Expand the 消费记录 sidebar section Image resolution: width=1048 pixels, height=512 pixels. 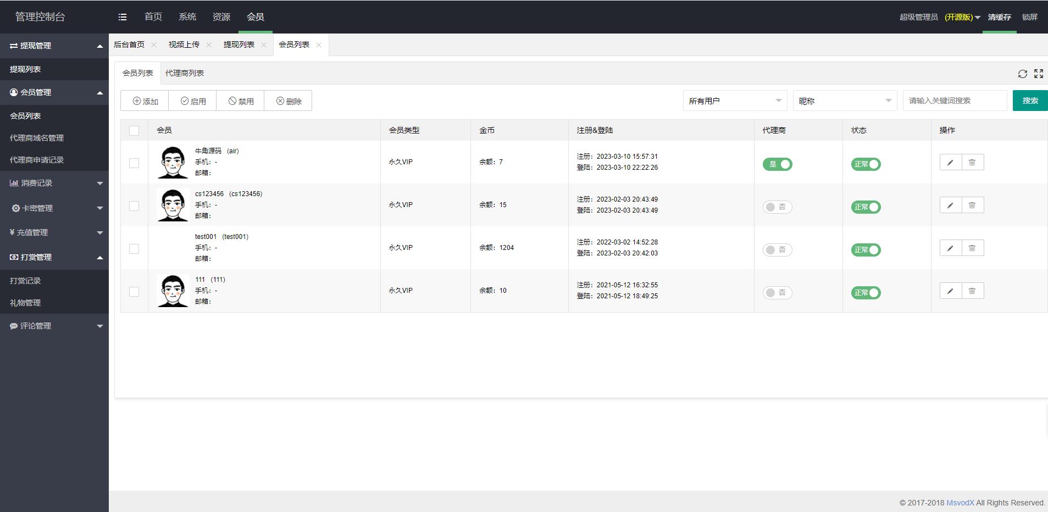54,183
